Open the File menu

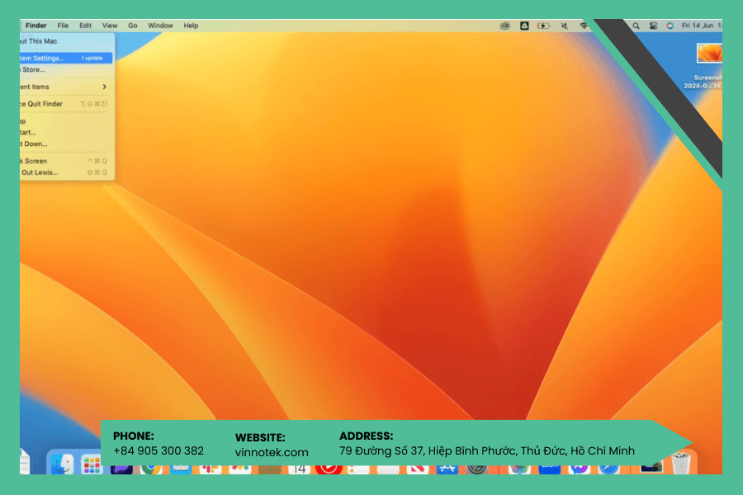[63, 26]
